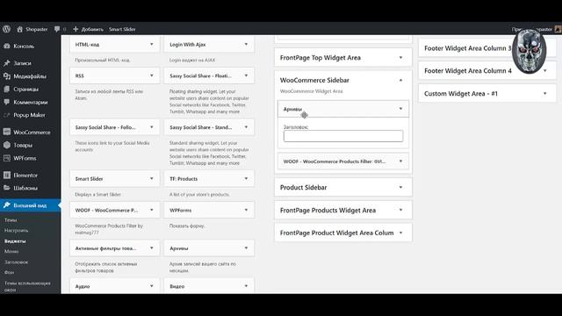Open the comments bubble icon in admin bar
Screen dimensions: 562x316
click(57, 29)
